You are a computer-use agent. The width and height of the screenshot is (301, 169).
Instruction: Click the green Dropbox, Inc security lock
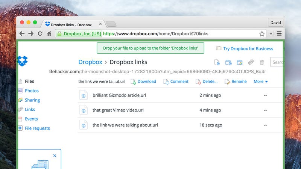tap(59, 34)
